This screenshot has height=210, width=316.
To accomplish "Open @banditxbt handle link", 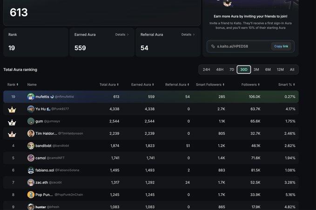I will [61, 146].
